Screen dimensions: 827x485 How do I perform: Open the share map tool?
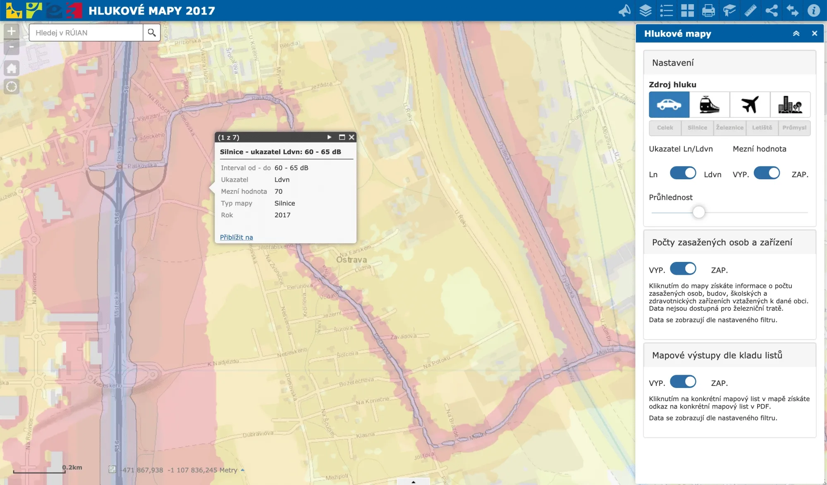click(x=772, y=10)
